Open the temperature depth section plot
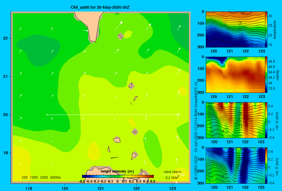 235,29
